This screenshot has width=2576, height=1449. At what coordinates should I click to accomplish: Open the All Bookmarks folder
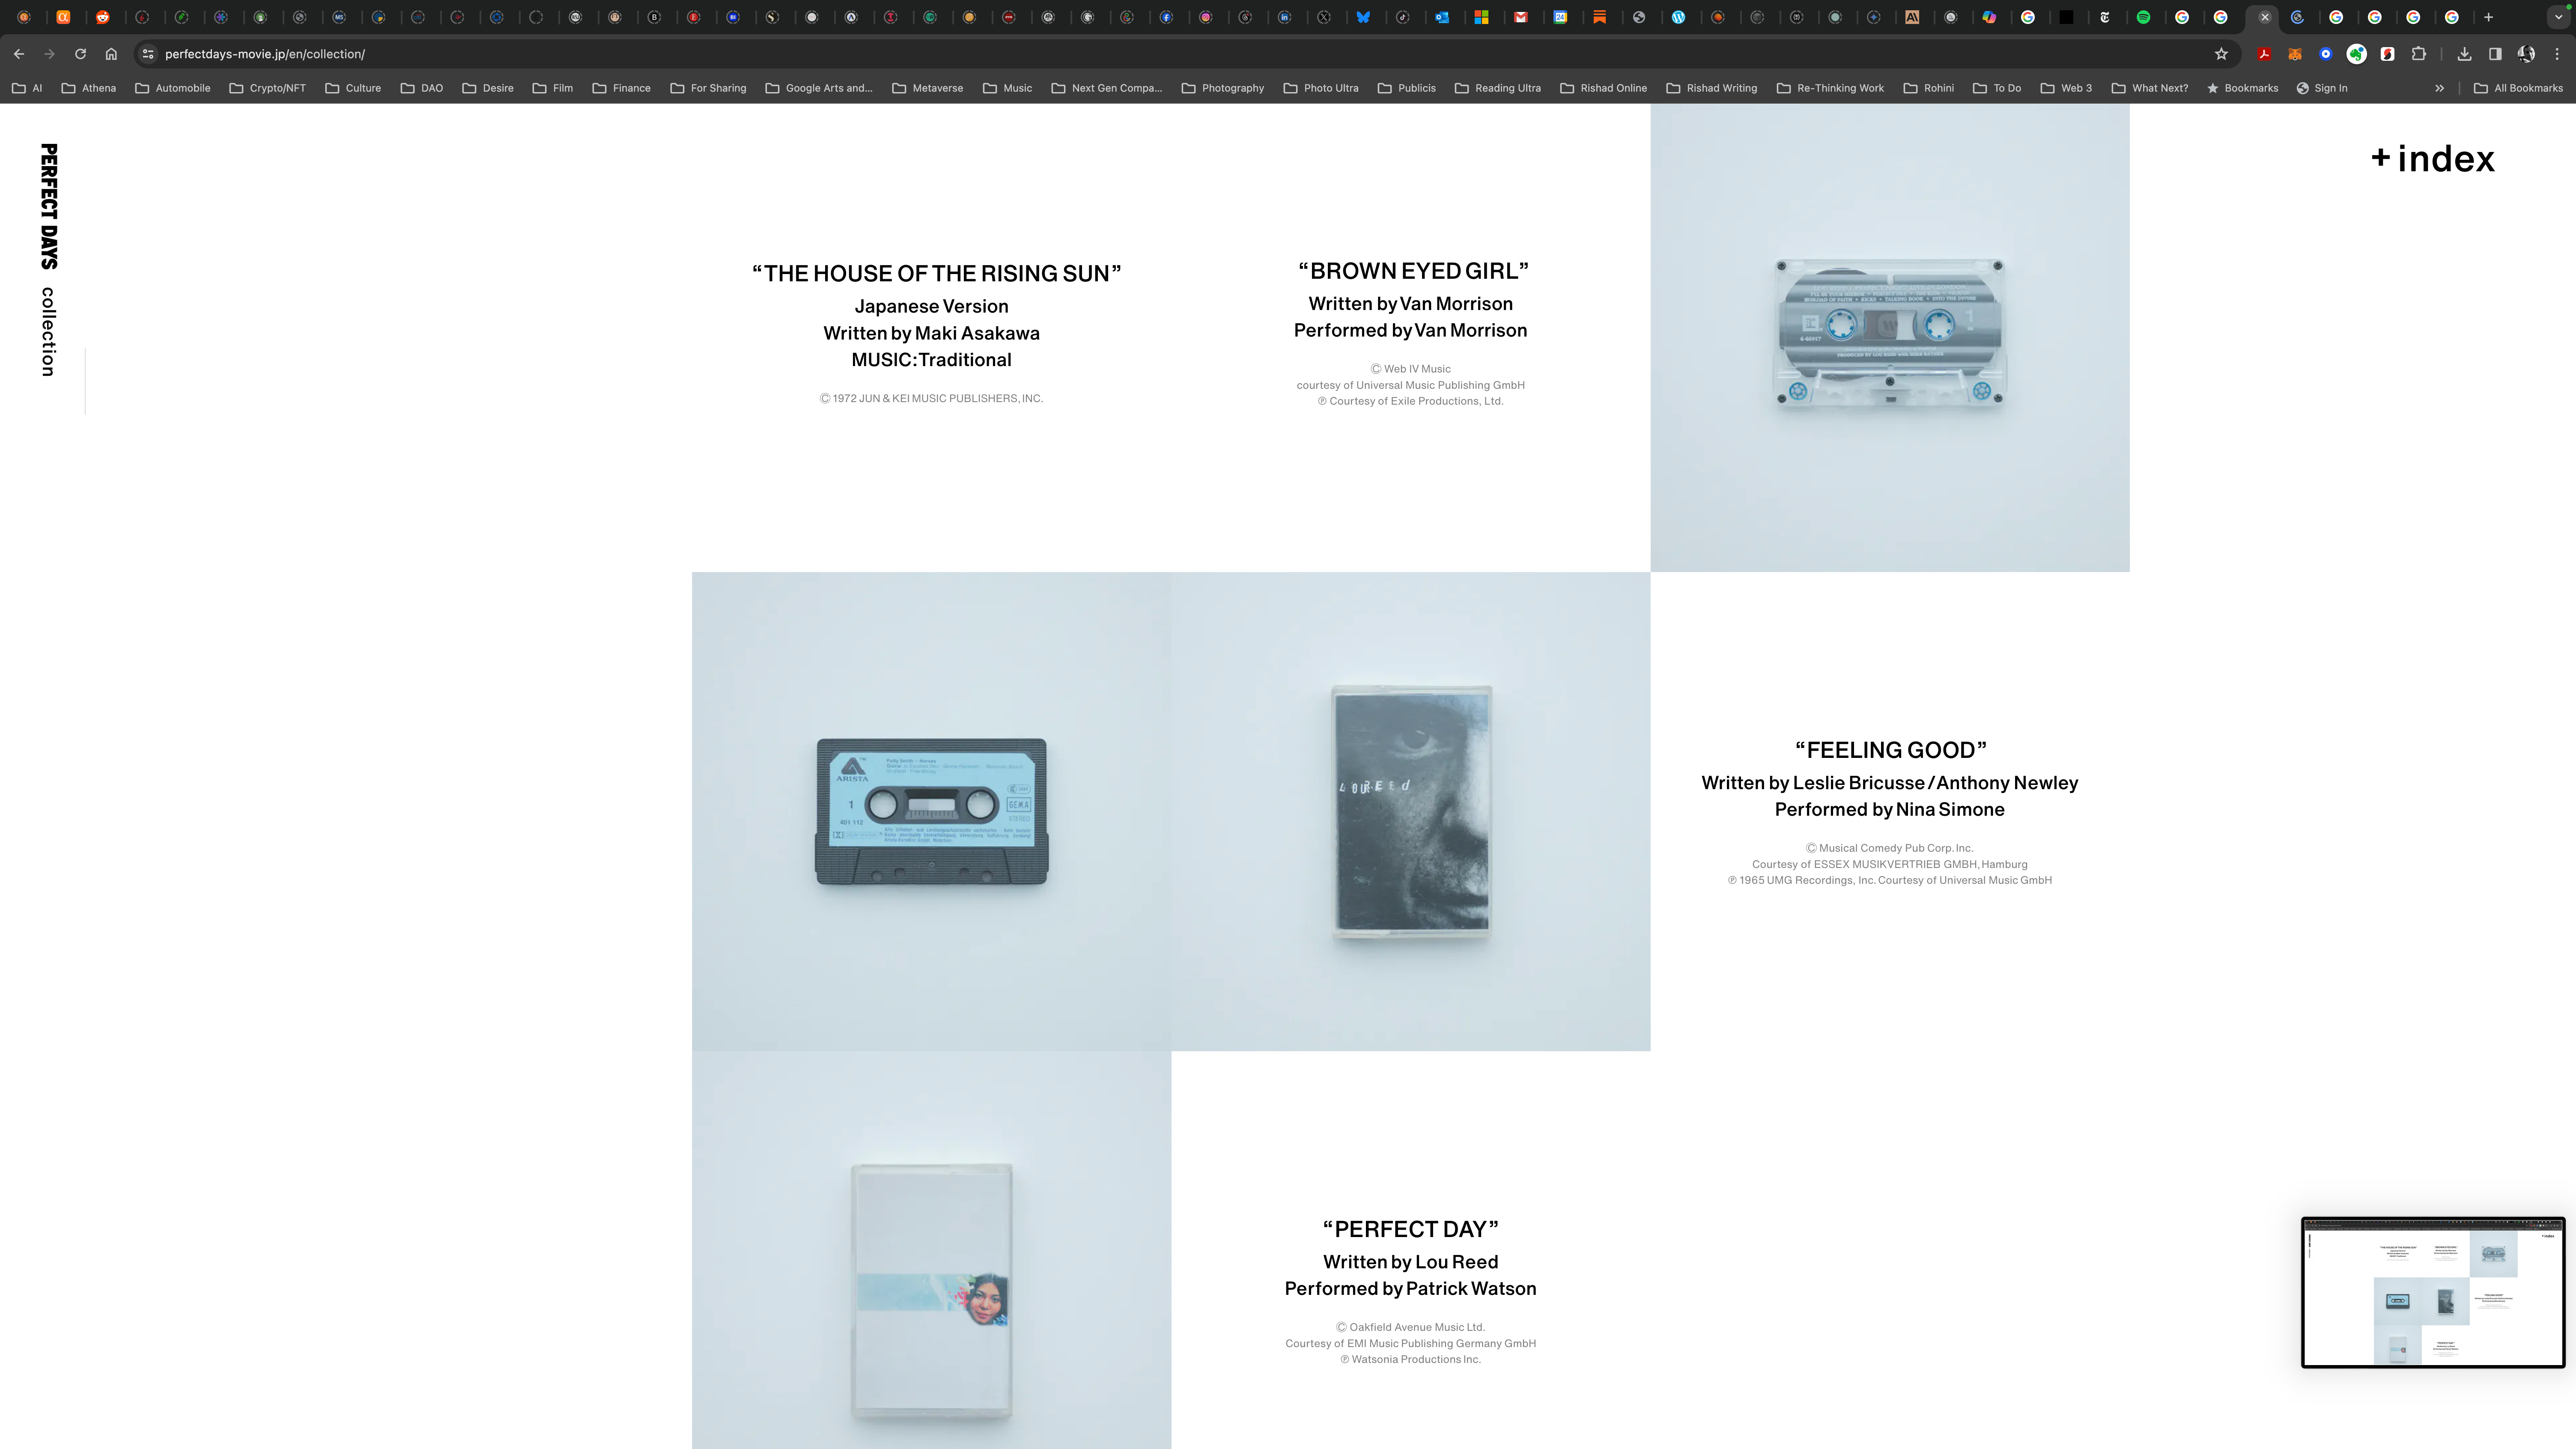(x=2518, y=88)
